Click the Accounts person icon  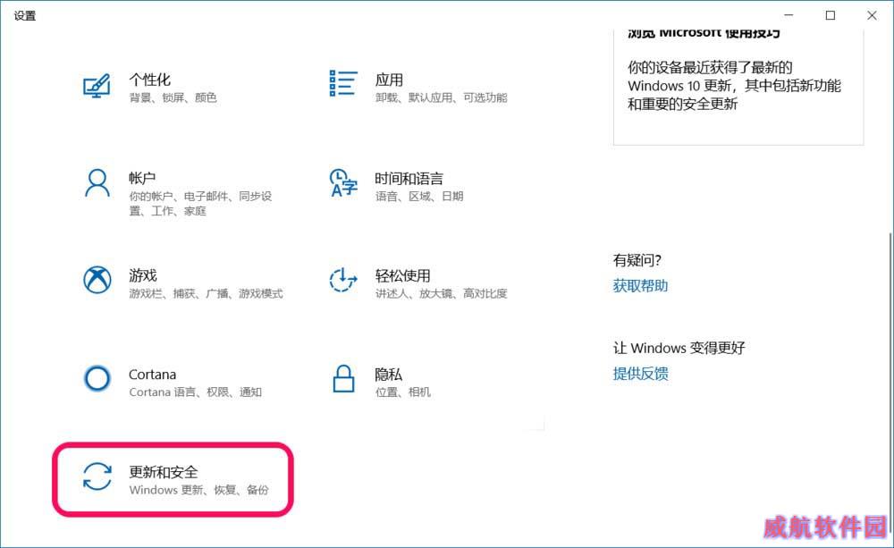[x=97, y=183]
